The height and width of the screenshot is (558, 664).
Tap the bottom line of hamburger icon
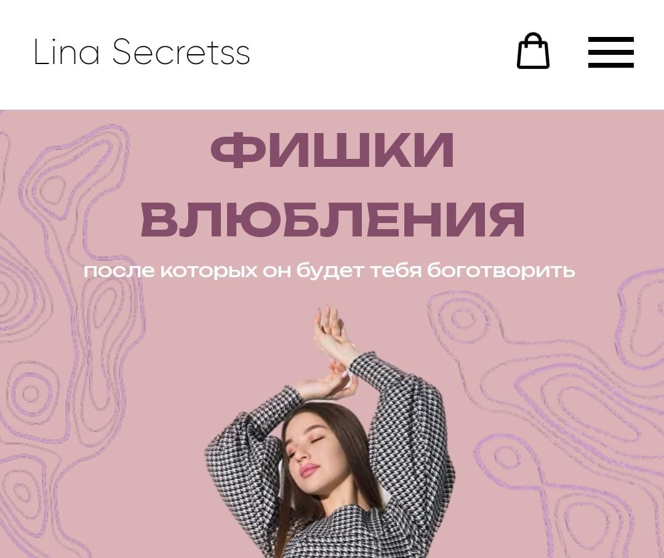click(610, 65)
